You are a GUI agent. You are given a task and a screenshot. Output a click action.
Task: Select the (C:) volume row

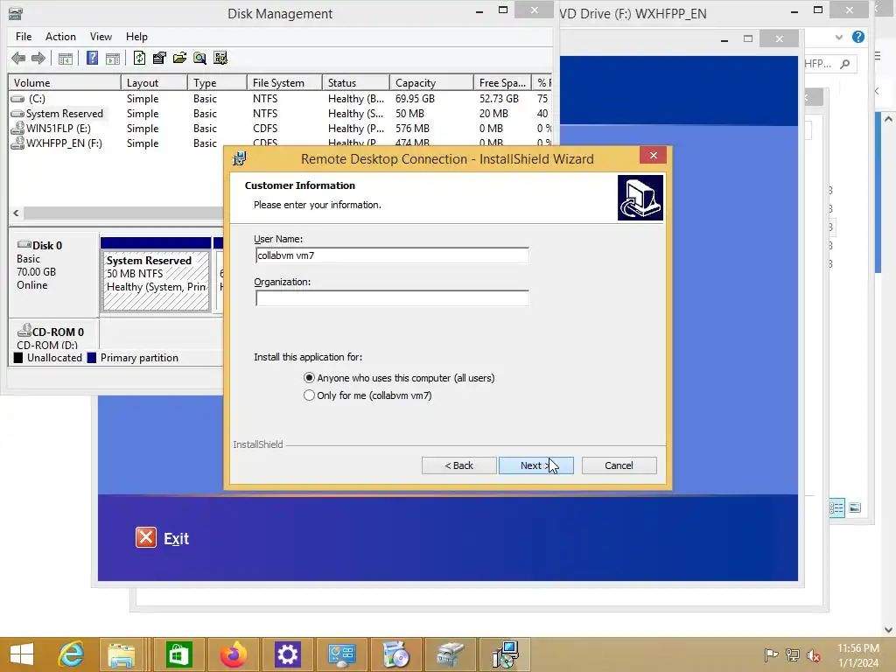click(x=280, y=98)
